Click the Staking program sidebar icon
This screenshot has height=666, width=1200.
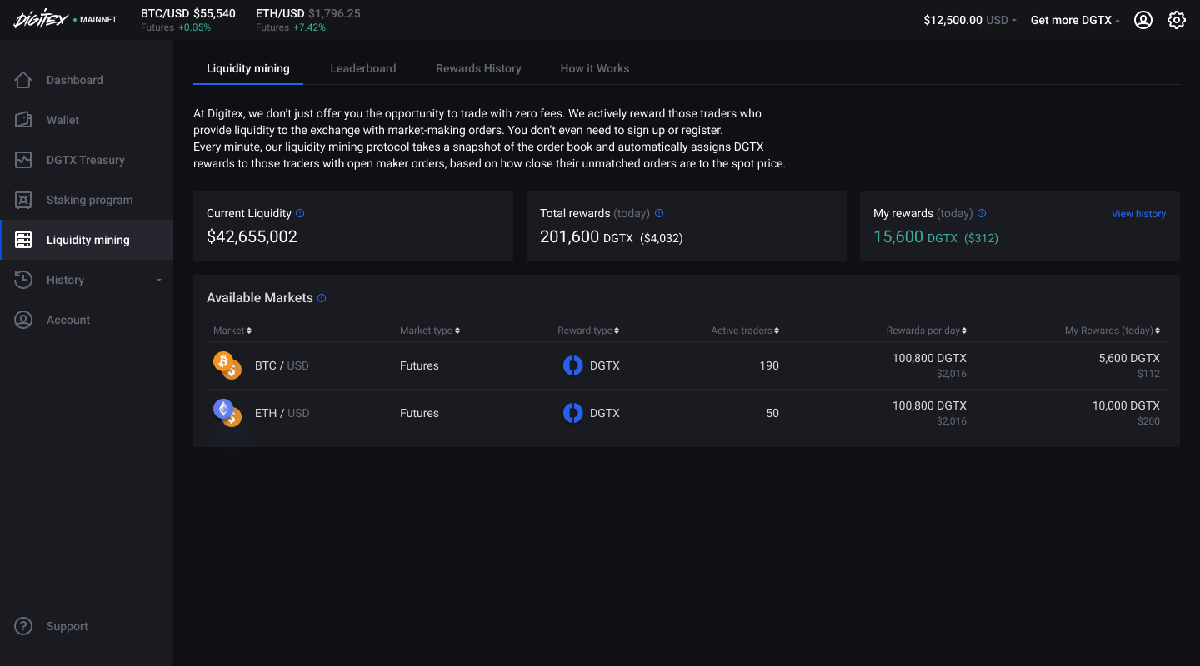coord(23,200)
